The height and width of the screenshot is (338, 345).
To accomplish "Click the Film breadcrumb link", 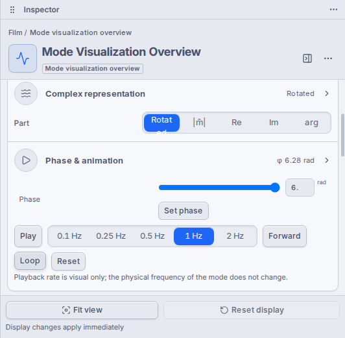I will pyautogui.click(x=15, y=32).
